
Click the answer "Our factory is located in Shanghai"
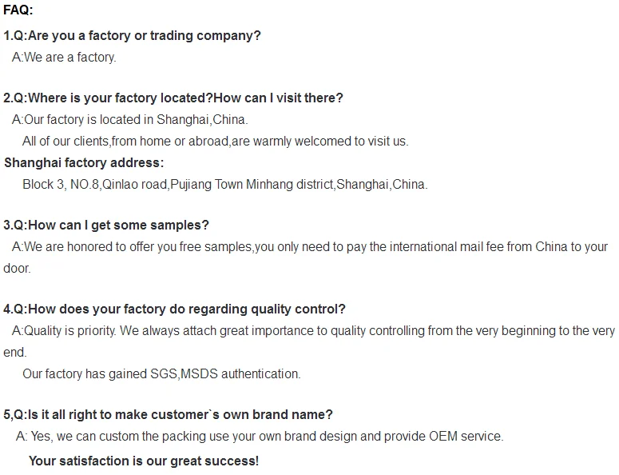coord(130,120)
